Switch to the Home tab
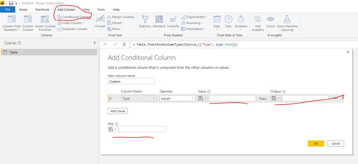The width and height of the screenshot is (358, 164). 23,10
